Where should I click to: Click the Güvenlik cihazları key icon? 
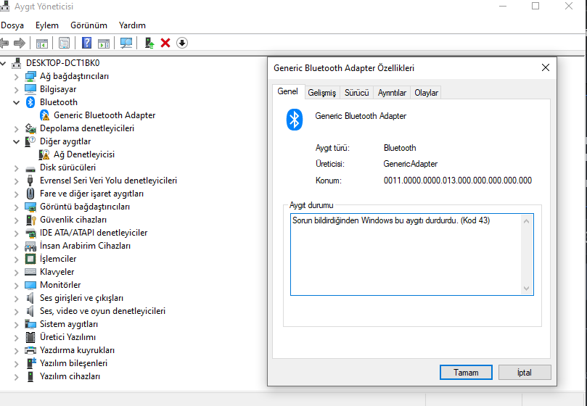point(30,220)
